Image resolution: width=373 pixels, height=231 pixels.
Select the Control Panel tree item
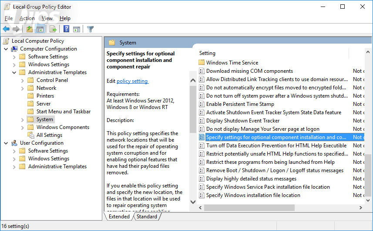click(52, 80)
